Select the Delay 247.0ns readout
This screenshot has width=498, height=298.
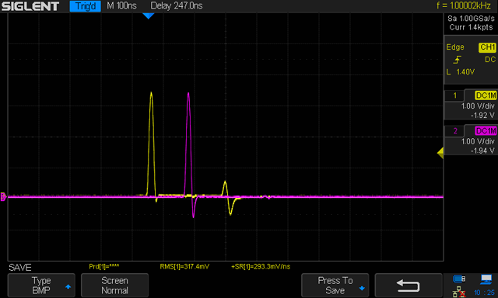(x=177, y=5)
